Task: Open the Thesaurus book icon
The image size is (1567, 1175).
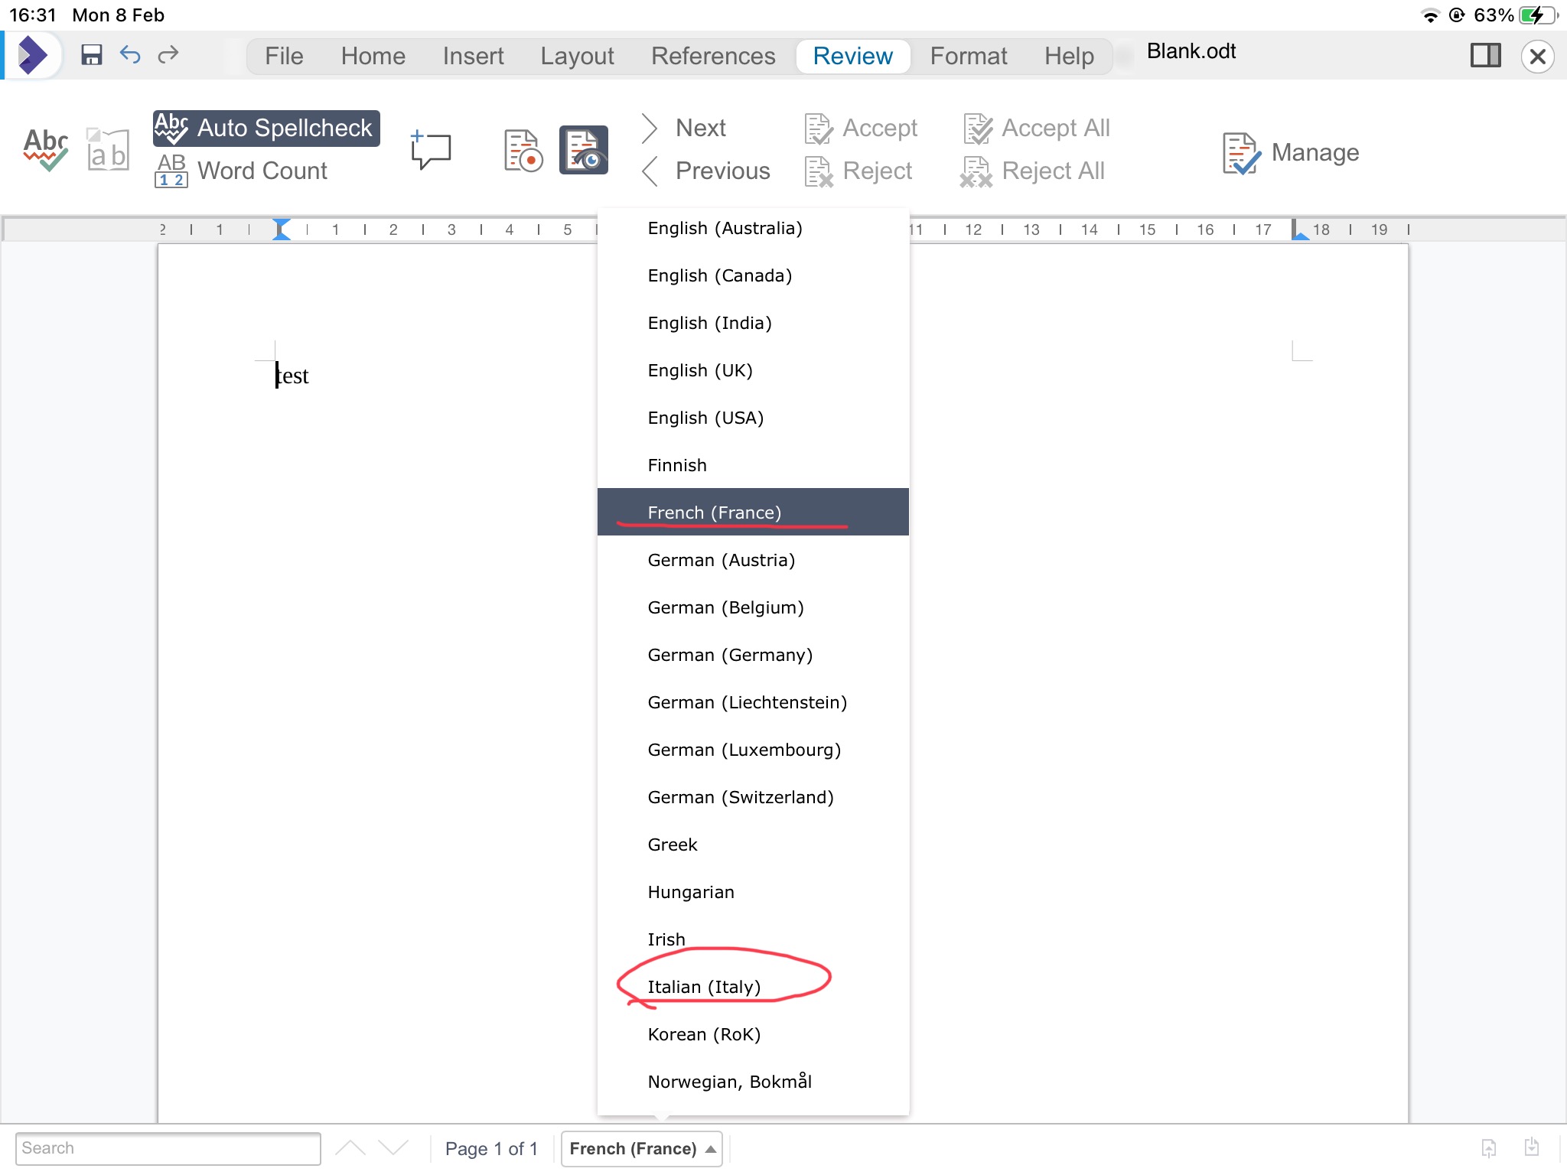Action: pyautogui.click(x=108, y=150)
